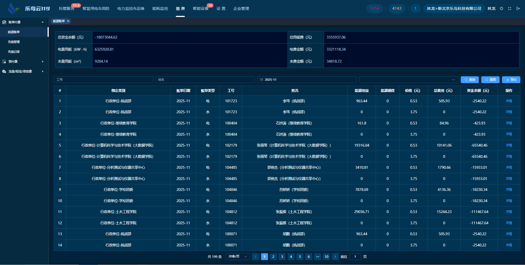Open the empty filter dropdown beside date

(408, 80)
